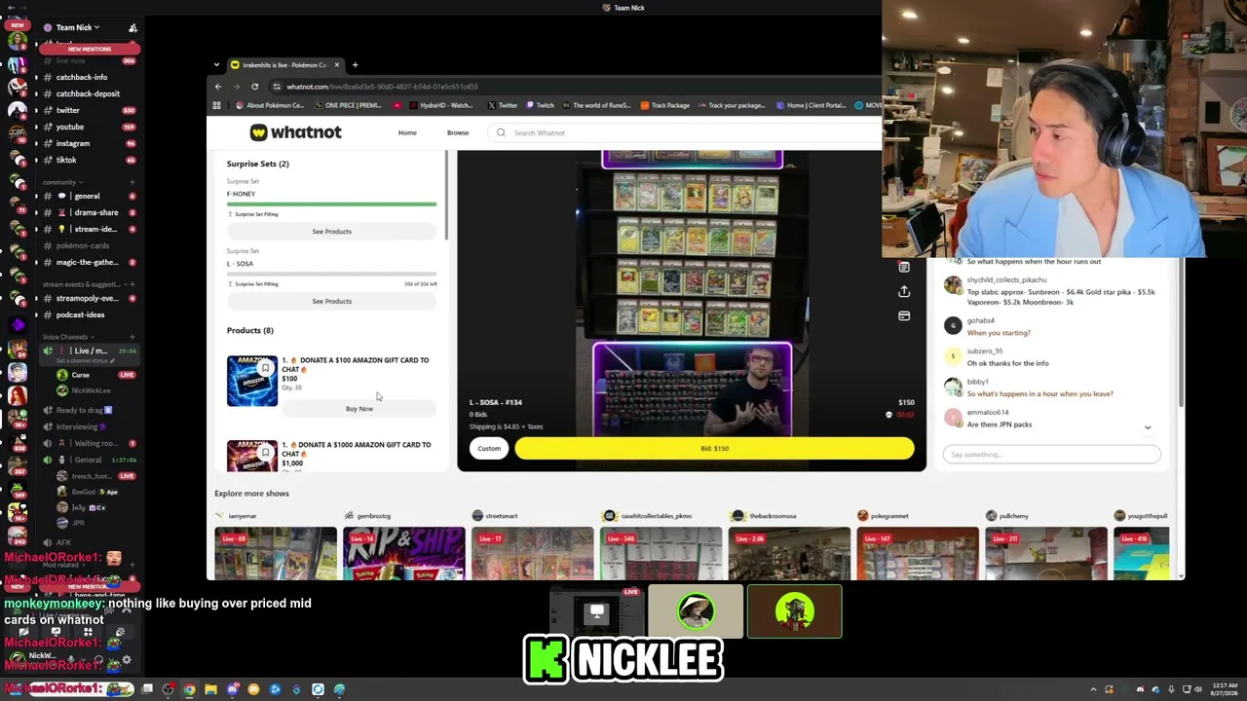
Task: Save the $100 Amazon gift card listing
Action: 265,367
